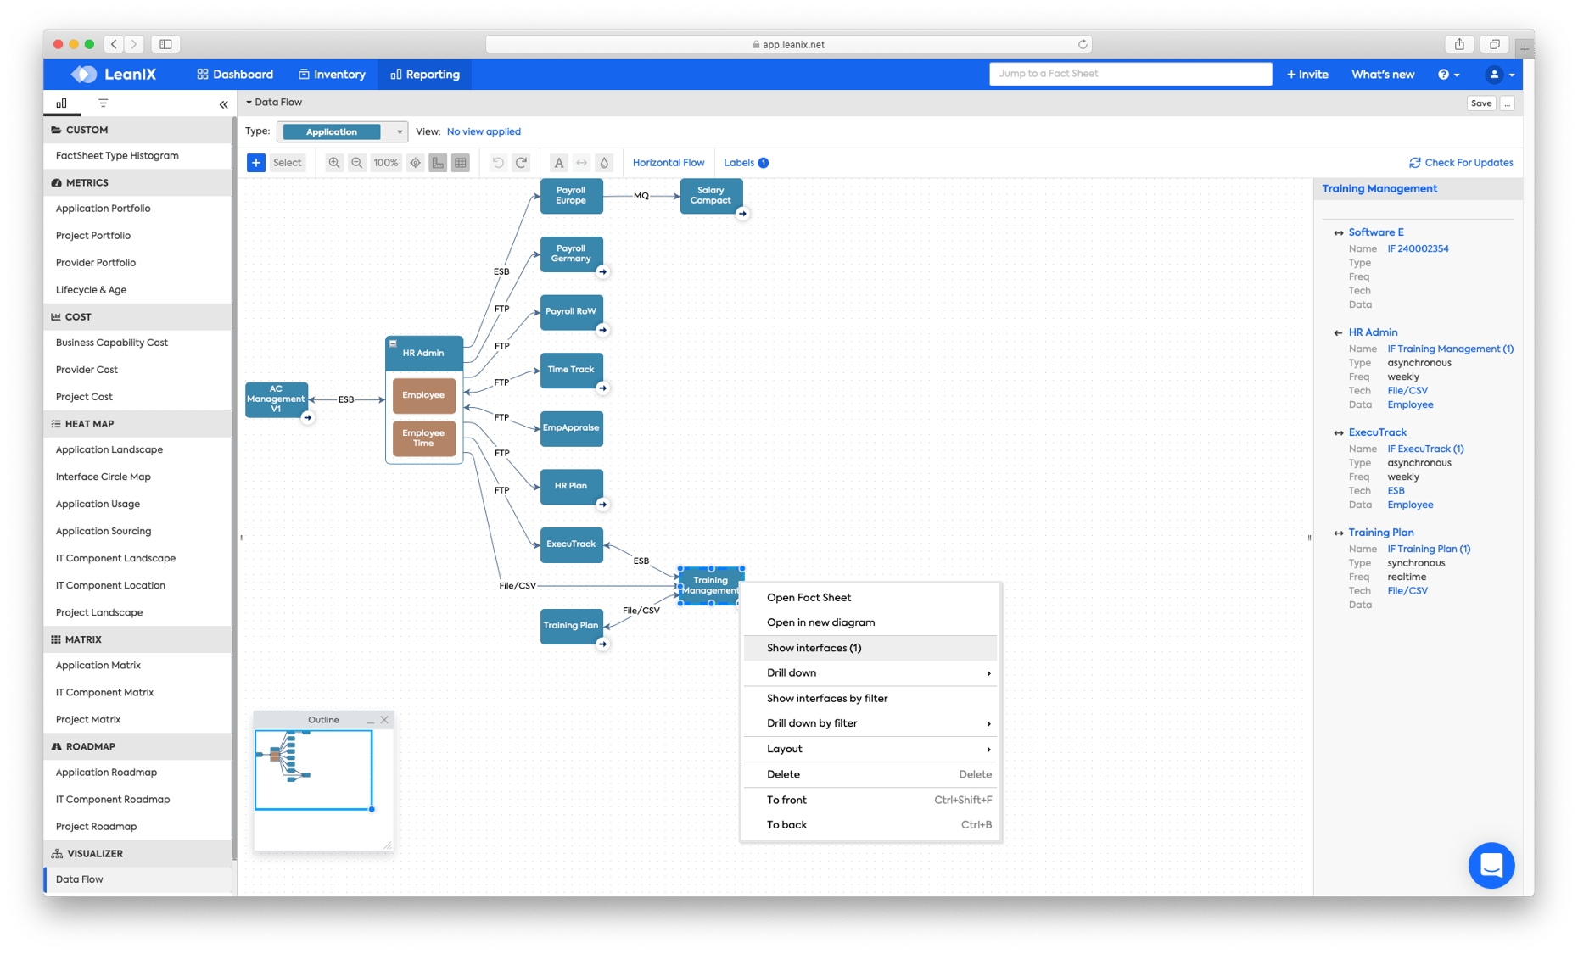The image size is (1578, 954).
Task: Toggle the snap layout icon beside the grid
Action: coord(438,162)
